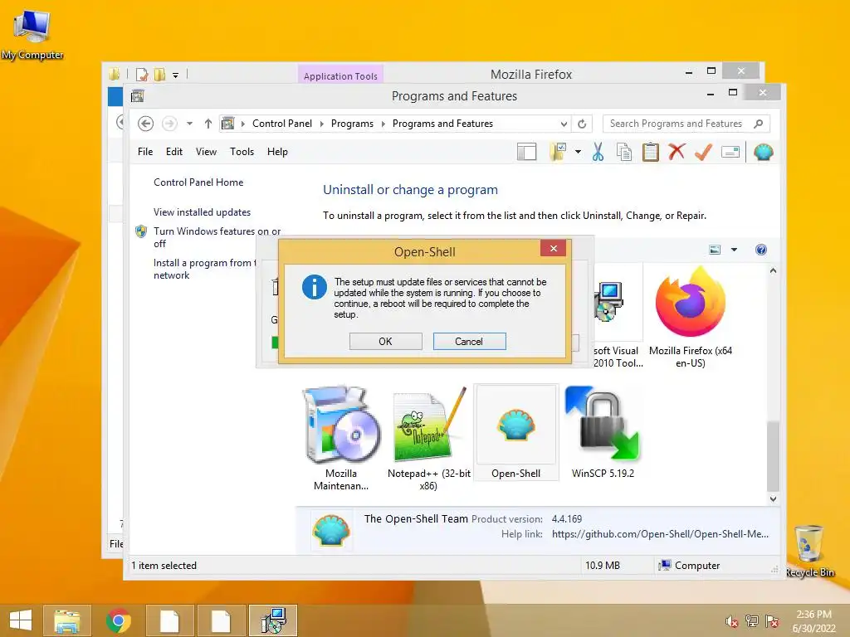Click the program list scrollbar thumb

click(x=773, y=456)
